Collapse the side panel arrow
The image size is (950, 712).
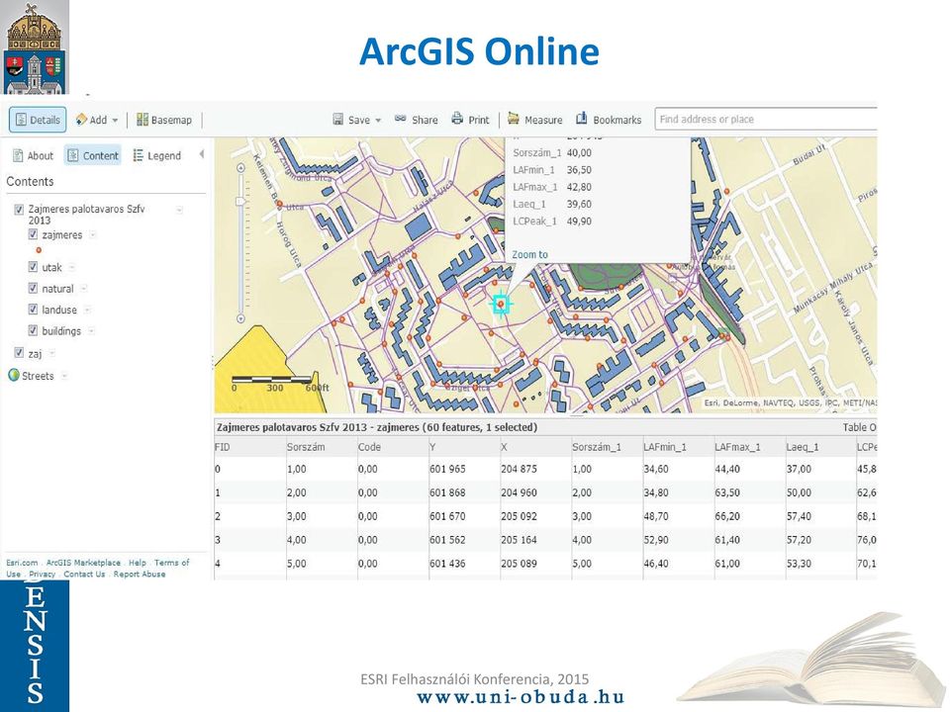[201, 154]
